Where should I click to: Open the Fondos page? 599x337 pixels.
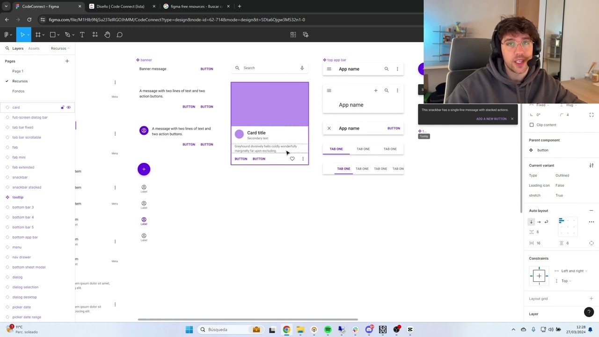pyautogui.click(x=18, y=91)
